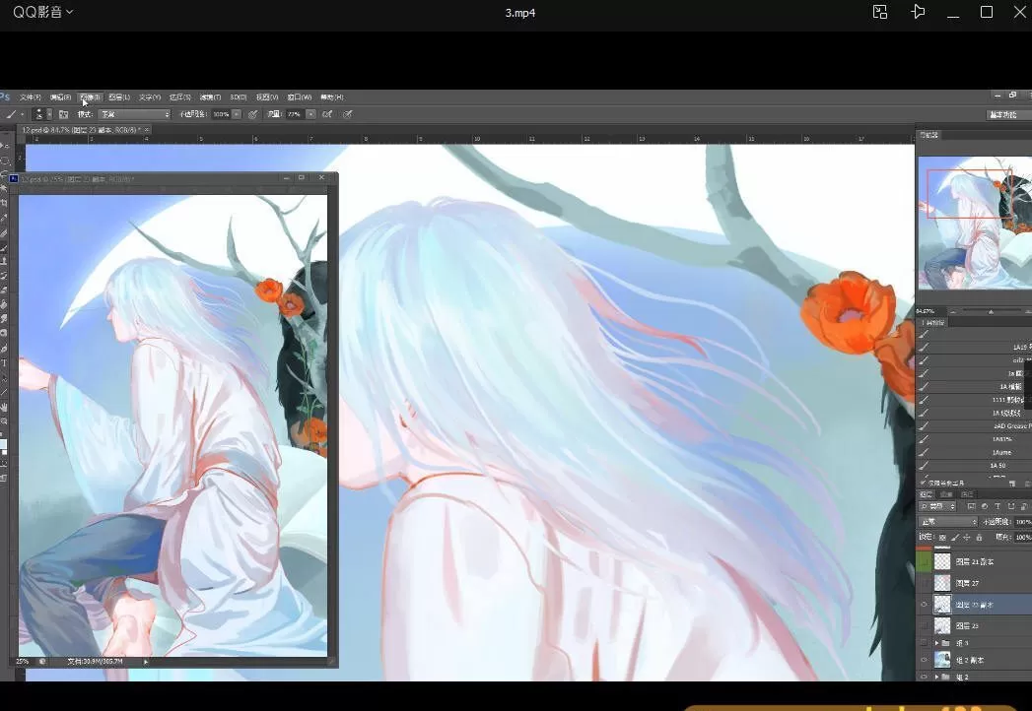
Task: Click the QQ影音 title menu button
Action: 42,12
